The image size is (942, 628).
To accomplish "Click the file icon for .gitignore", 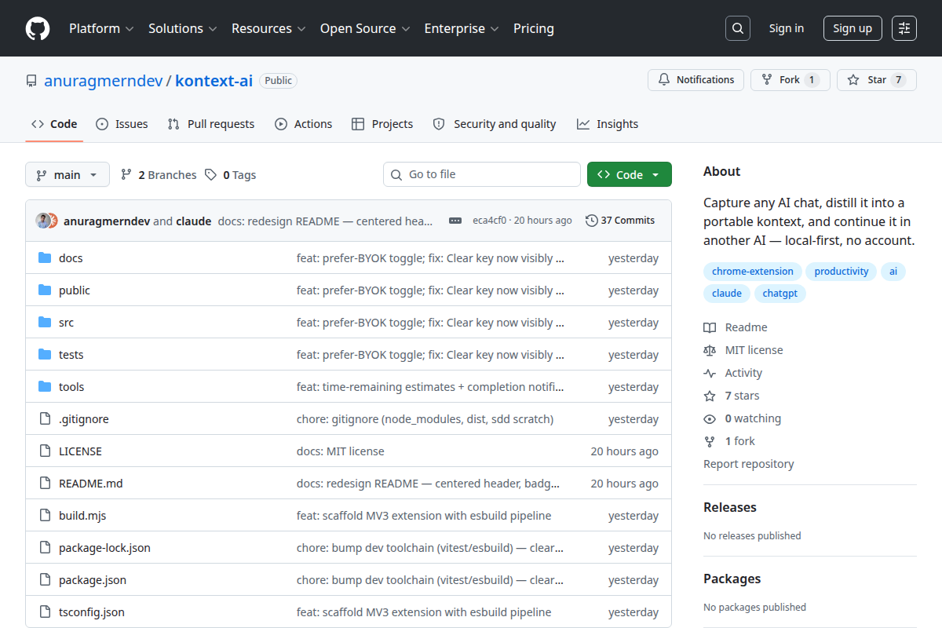I will pyautogui.click(x=45, y=418).
